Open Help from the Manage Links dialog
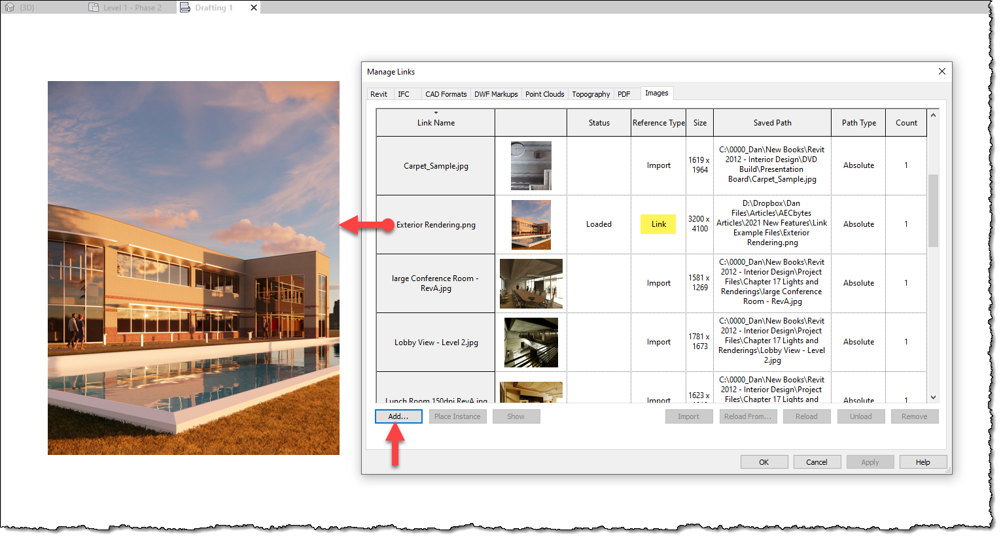Screen dimensions: 1001x538 point(923,462)
